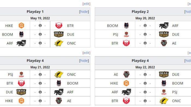Click Bigetron logo in BTR vs ONIC match
The height and width of the screenshot is (107, 191).
coord(126,101)
